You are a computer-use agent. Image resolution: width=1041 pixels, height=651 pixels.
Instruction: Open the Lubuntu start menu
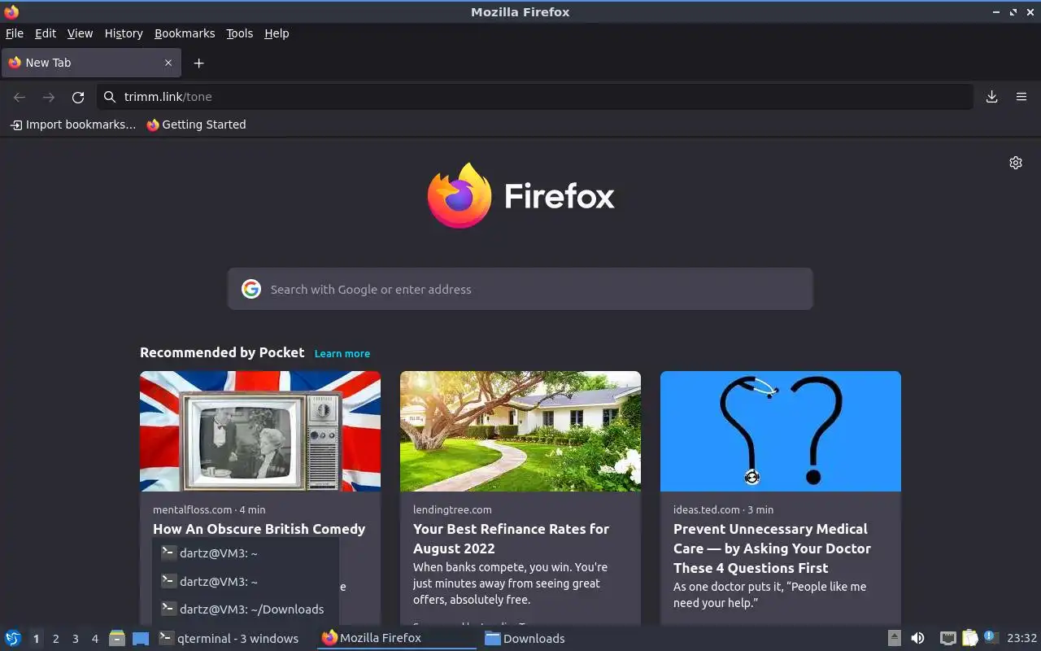(13, 638)
